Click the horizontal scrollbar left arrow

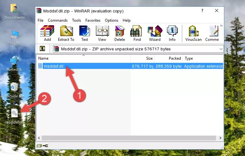(x=39, y=138)
